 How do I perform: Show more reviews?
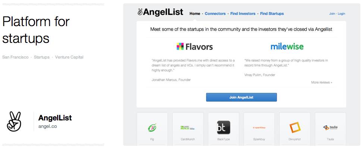322,82
